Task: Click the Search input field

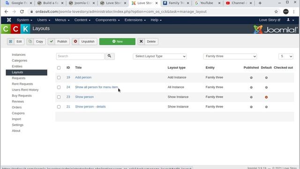Action: point(80,56)
